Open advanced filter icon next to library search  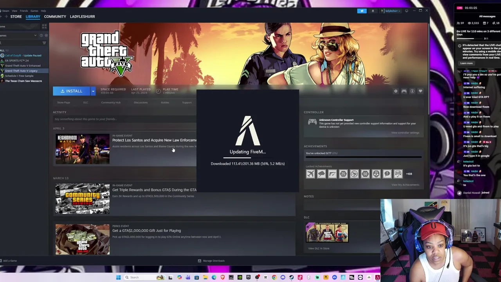44,43
